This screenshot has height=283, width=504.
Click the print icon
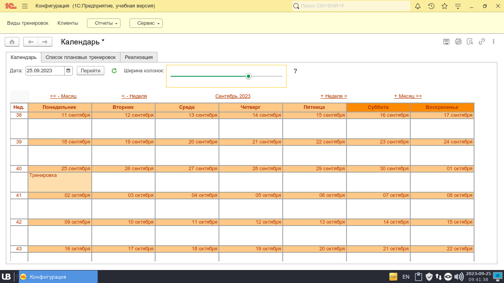pos(458,42)
